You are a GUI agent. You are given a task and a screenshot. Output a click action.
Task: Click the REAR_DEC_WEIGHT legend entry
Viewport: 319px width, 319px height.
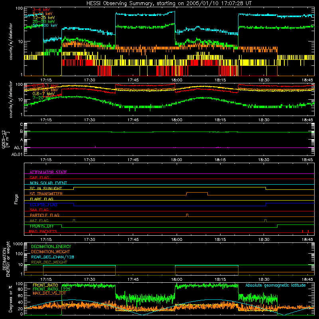(49, 262)
